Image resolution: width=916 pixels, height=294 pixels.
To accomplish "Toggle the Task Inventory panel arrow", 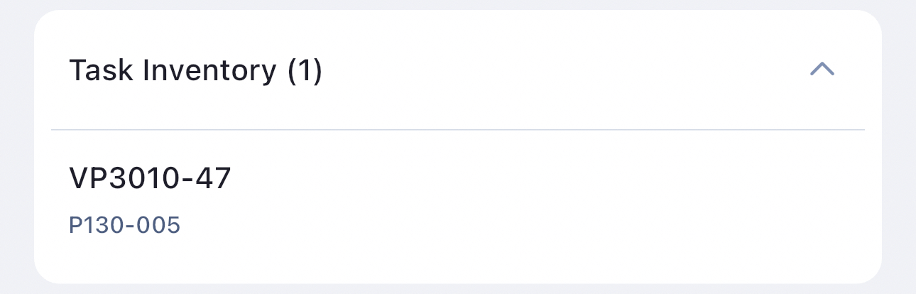I will point(822,70).
